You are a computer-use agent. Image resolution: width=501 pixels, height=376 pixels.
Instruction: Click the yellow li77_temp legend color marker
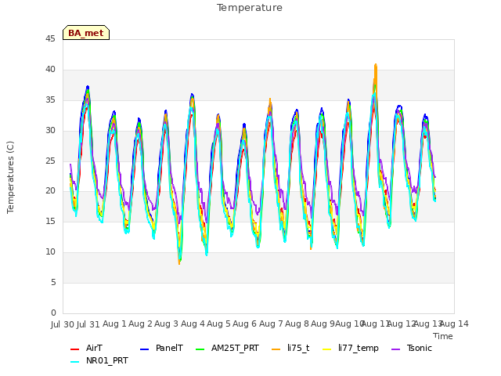pyautogui.click(x=327, y=349)
